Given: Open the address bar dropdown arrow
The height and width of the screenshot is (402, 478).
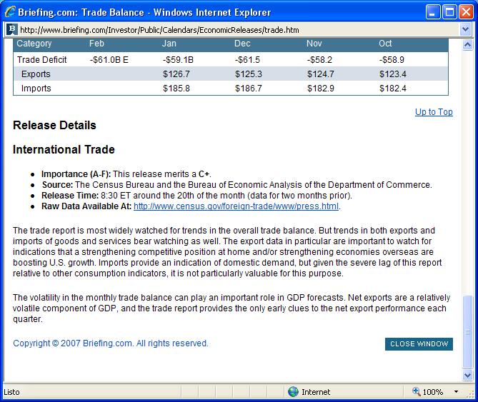Looking at the screenshot, I should click(465, 29).
